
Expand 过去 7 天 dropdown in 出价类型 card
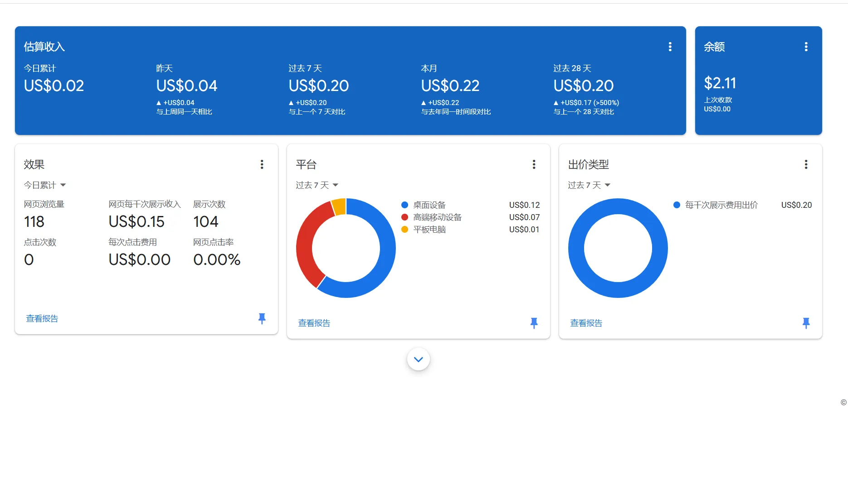pyautogui.click(x=589, y=185)
